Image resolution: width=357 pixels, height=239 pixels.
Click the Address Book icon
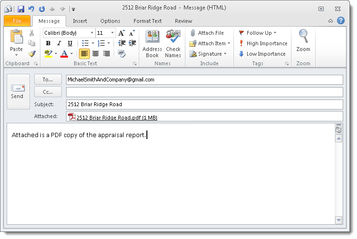(152, 38)
